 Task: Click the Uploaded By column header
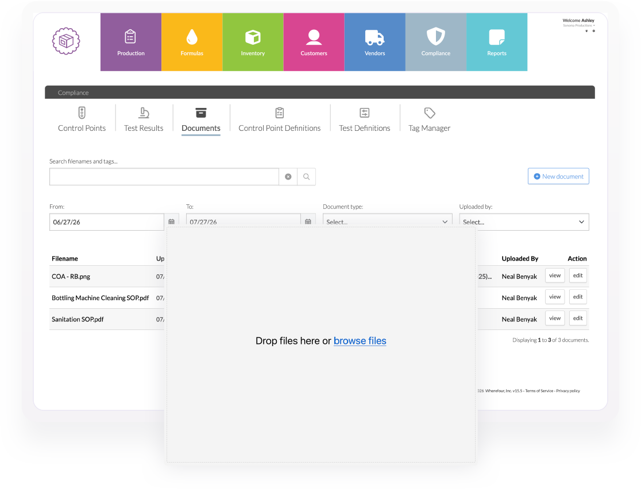point(520,259)
